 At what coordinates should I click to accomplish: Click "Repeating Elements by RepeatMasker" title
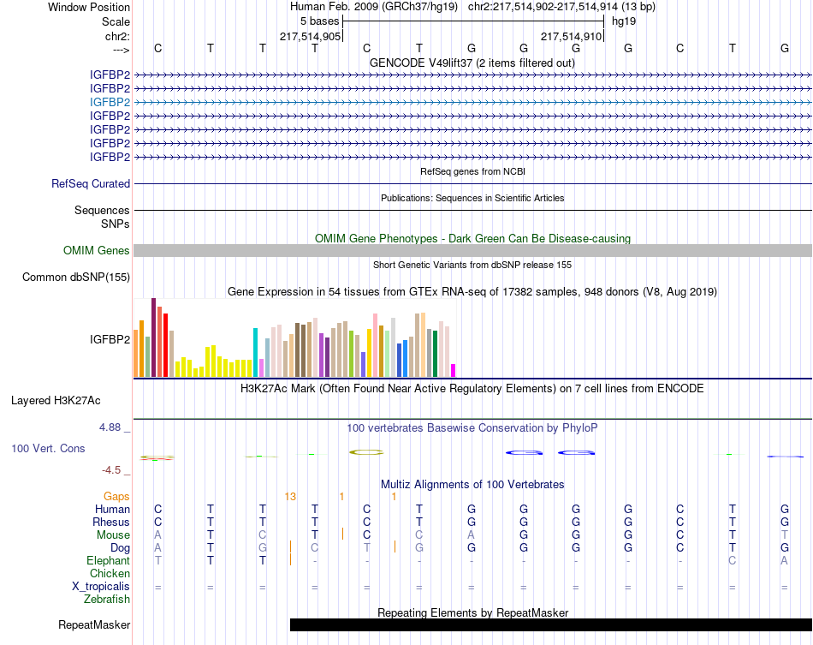(473, 612)
